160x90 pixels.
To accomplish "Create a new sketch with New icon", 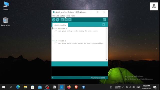I will tap(62, 20).
